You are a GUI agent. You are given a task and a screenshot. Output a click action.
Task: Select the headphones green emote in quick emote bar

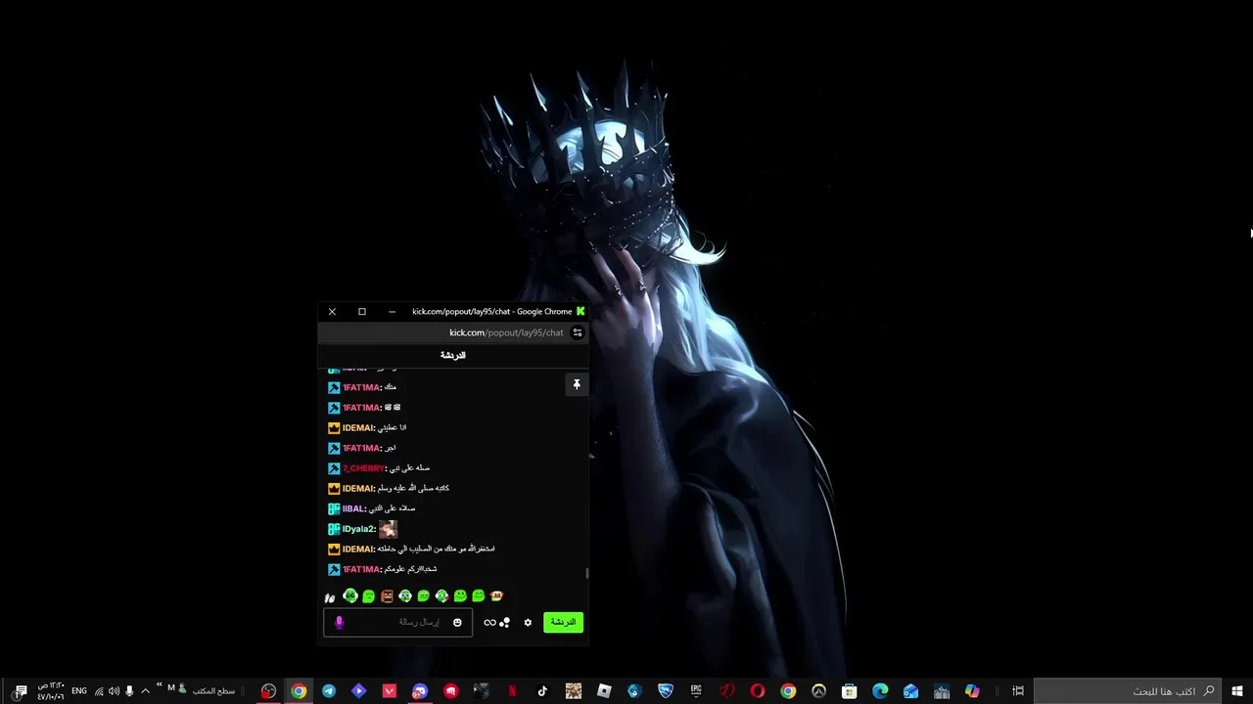[x=350, y=595]
